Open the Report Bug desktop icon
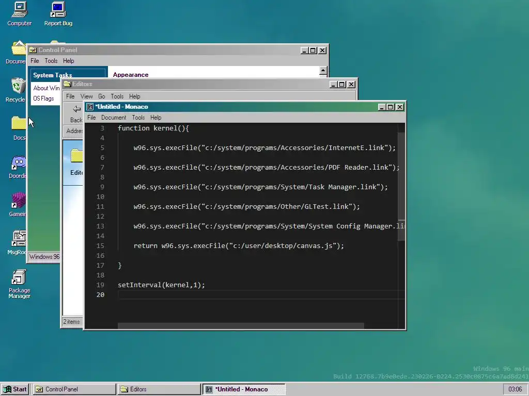Screen dimensions: 529x396 58,14
